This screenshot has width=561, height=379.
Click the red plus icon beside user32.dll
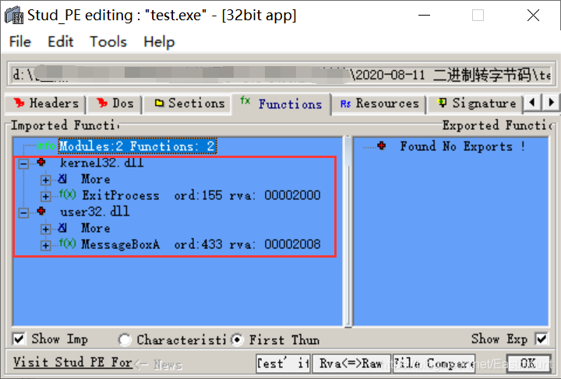coord(41,211)
